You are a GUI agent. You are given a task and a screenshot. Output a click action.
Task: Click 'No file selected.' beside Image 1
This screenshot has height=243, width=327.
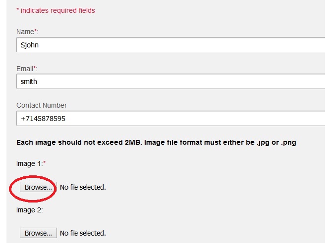click(x=83, y=187)
